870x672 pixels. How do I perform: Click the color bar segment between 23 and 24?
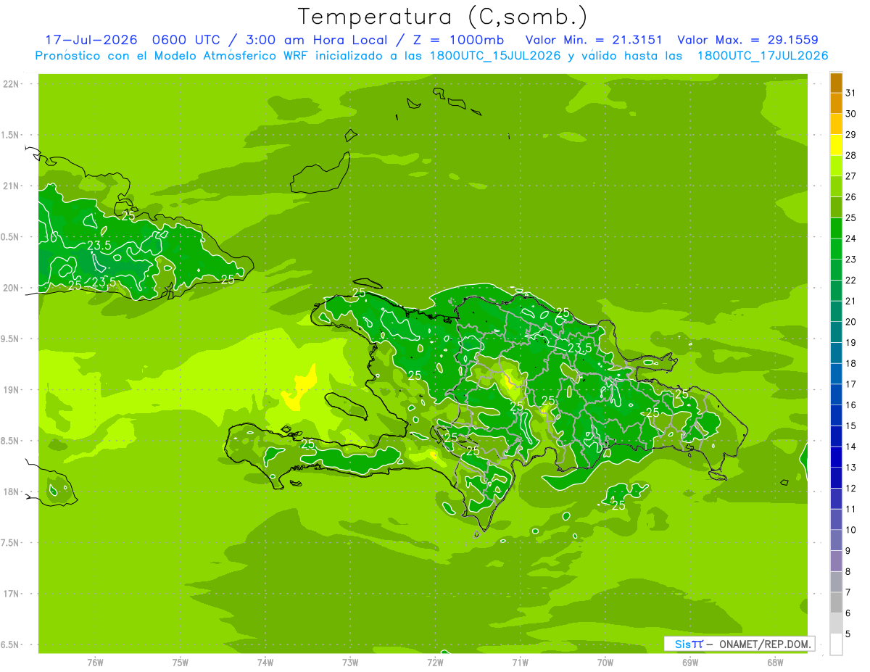(x=836, y=249)
